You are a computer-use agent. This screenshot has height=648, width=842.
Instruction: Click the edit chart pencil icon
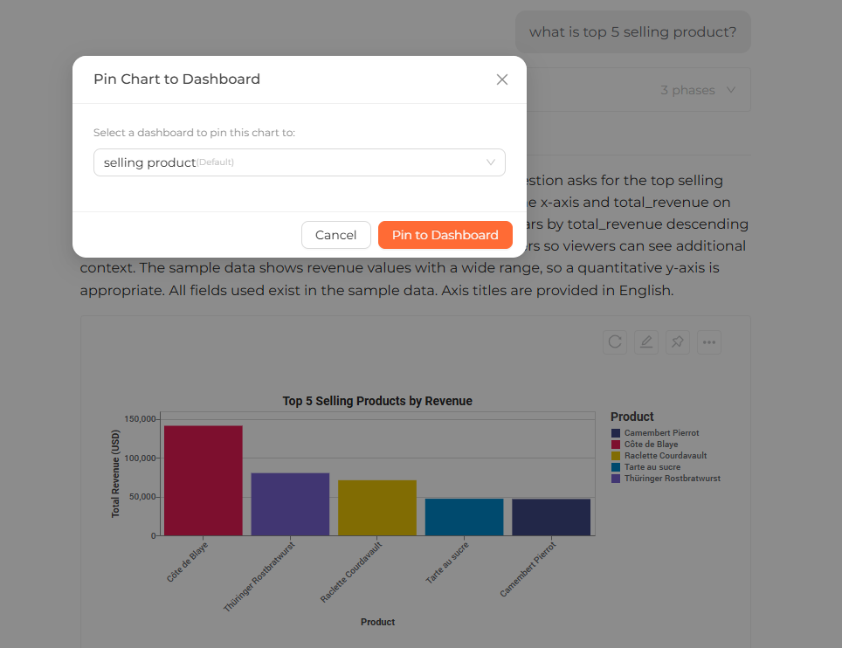pyautogui.click(x=646, y=342)
